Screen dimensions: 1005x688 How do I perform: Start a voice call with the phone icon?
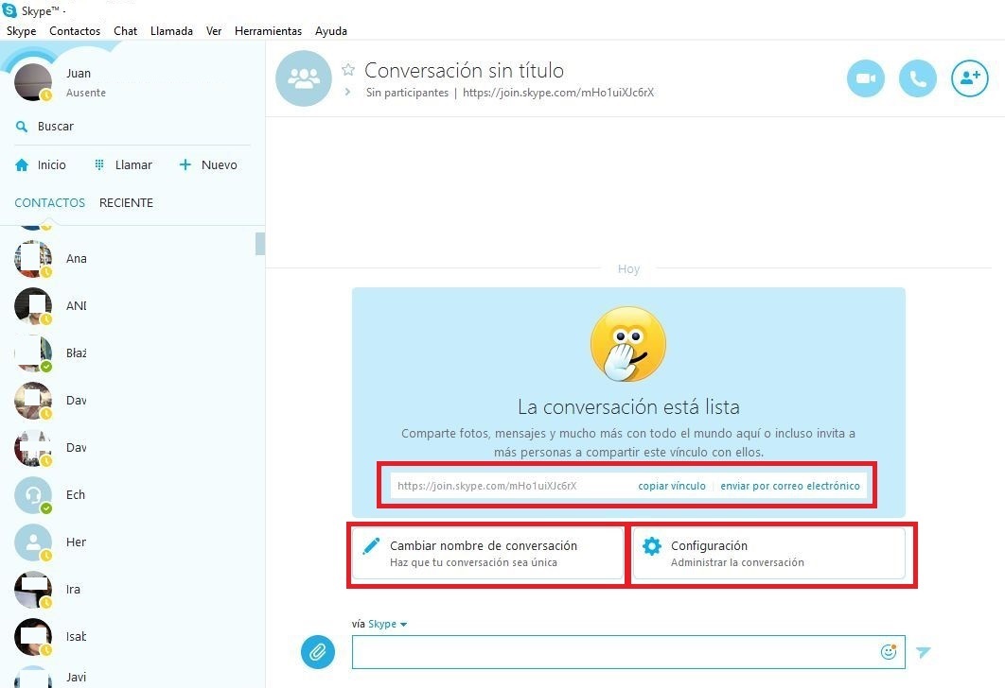(917, 78)
